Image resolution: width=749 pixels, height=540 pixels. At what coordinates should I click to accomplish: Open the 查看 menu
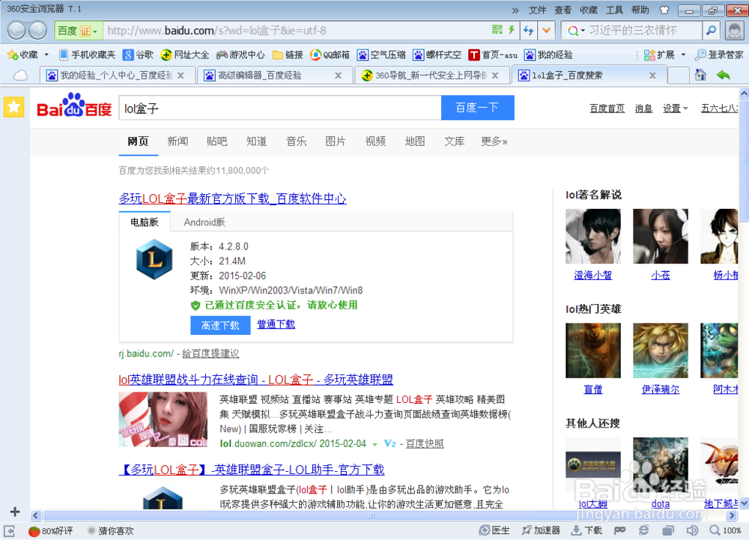coord(563,10)
